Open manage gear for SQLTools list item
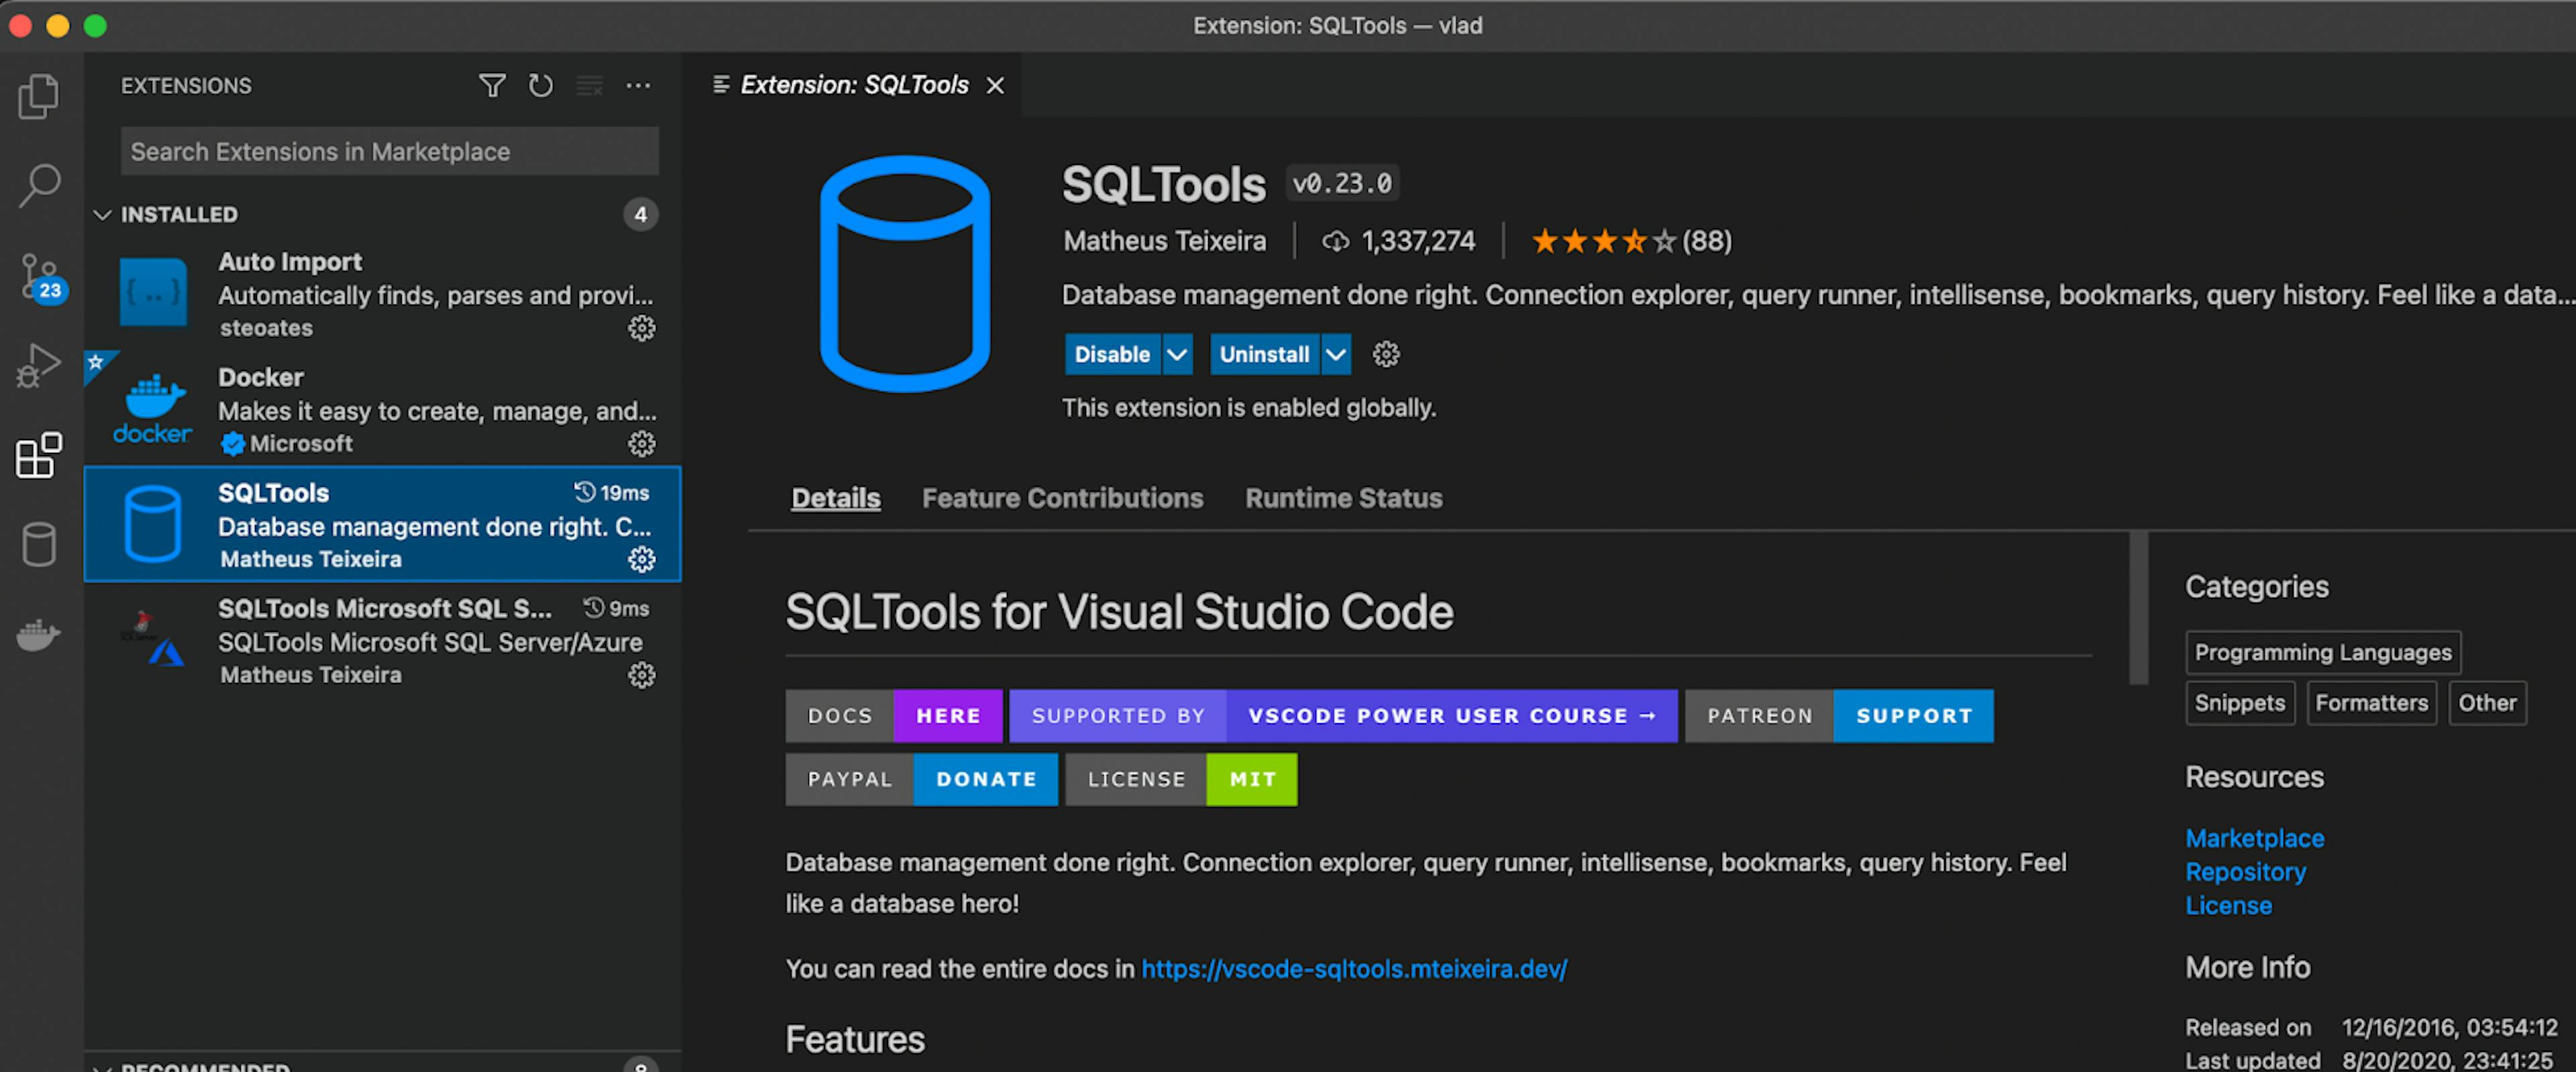 tap(642, 559)
